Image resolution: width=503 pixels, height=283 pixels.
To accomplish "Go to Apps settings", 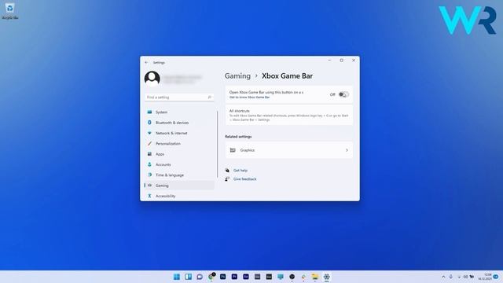I will tap(179, 154).
